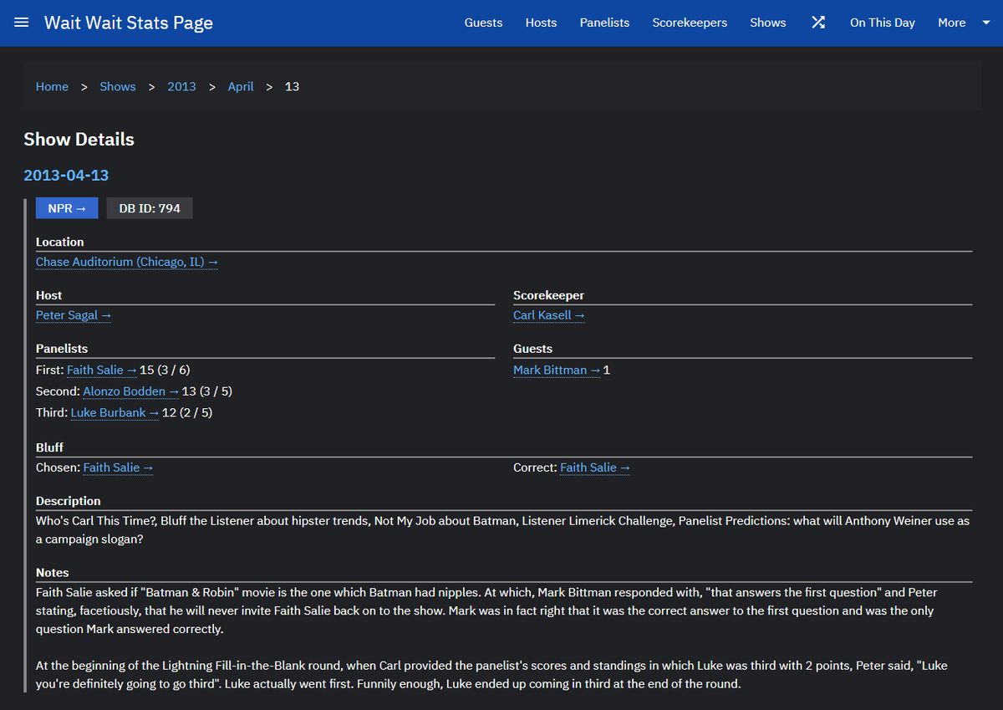Viewport: 1003px width, 710px height.
Task: Open guest Mark Bittman link
Action: click(557, 370)
